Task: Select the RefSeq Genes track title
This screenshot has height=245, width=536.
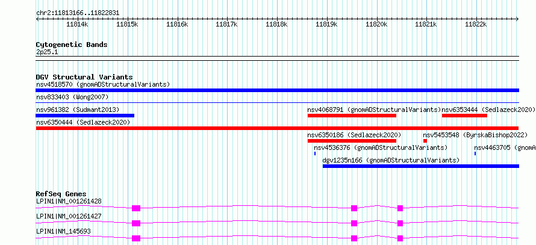Action: click(61, 194)
